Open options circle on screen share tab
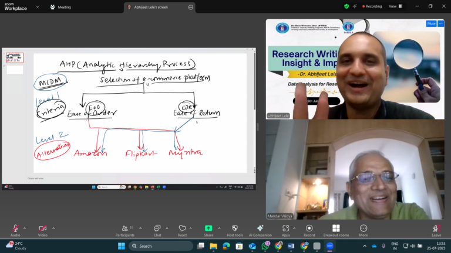Viewport: 451px width, 253px height. 191,7
